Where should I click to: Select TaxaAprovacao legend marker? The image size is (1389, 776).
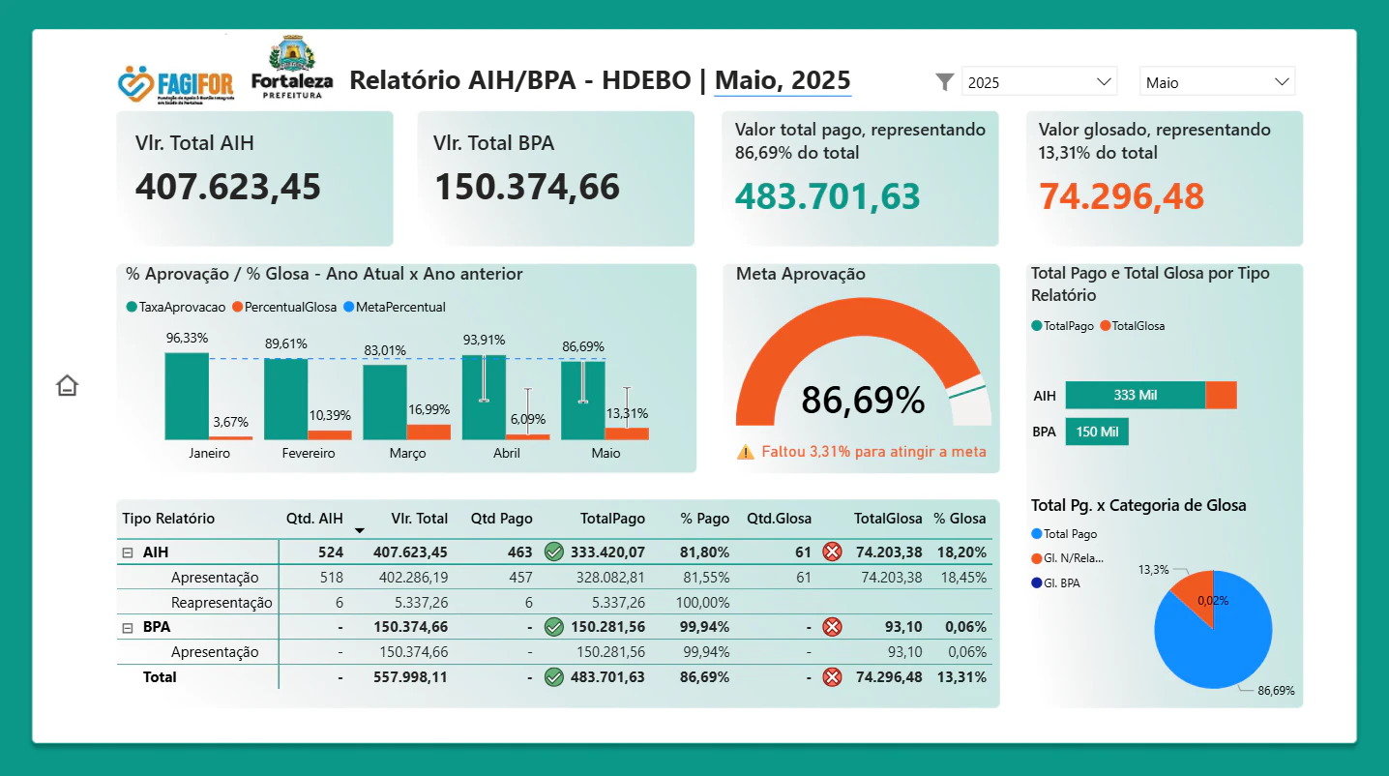pos(132,307)
